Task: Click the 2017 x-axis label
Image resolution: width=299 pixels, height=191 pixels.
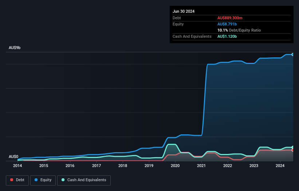Action: click(97, 166)
